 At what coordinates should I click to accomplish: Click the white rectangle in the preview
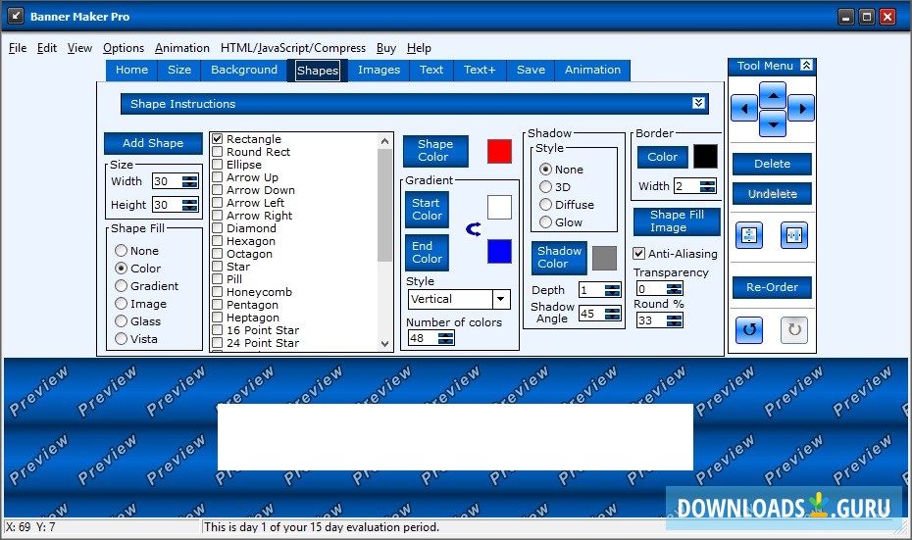click(455, 436)
